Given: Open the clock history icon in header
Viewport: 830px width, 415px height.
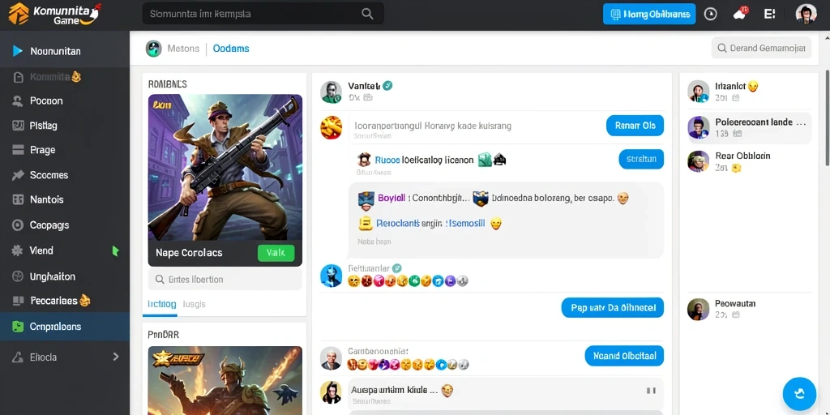Looking at the screenshot, I should [710, 15].
